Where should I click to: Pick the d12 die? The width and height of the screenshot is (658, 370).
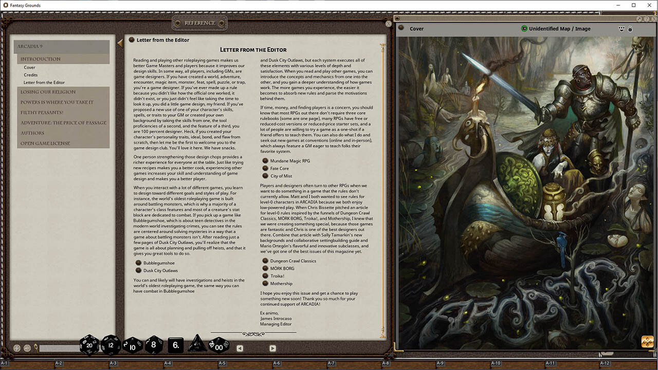pos(111,345)
